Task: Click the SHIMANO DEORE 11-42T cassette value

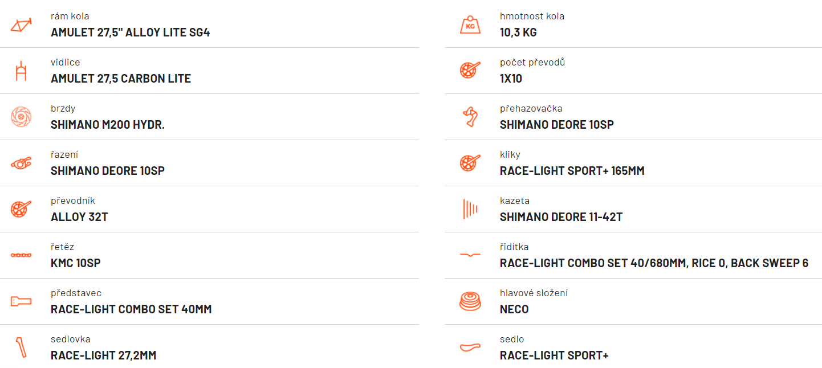Action: [561, 217]
